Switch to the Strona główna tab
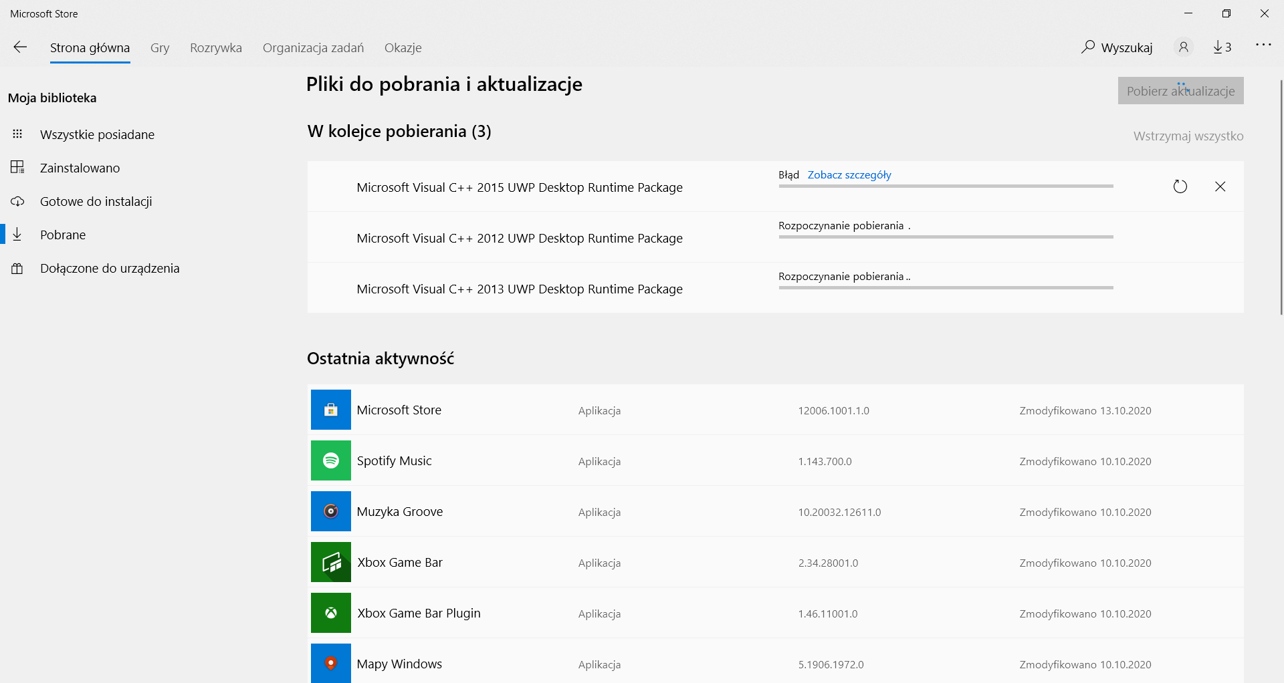The height and width of the screenshot is (683, 1284). [90, 47]
